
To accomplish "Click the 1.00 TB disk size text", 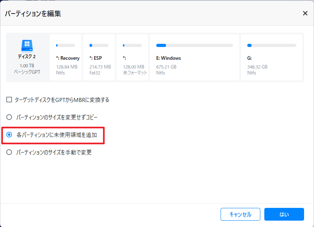I will (x=27, y=66).
